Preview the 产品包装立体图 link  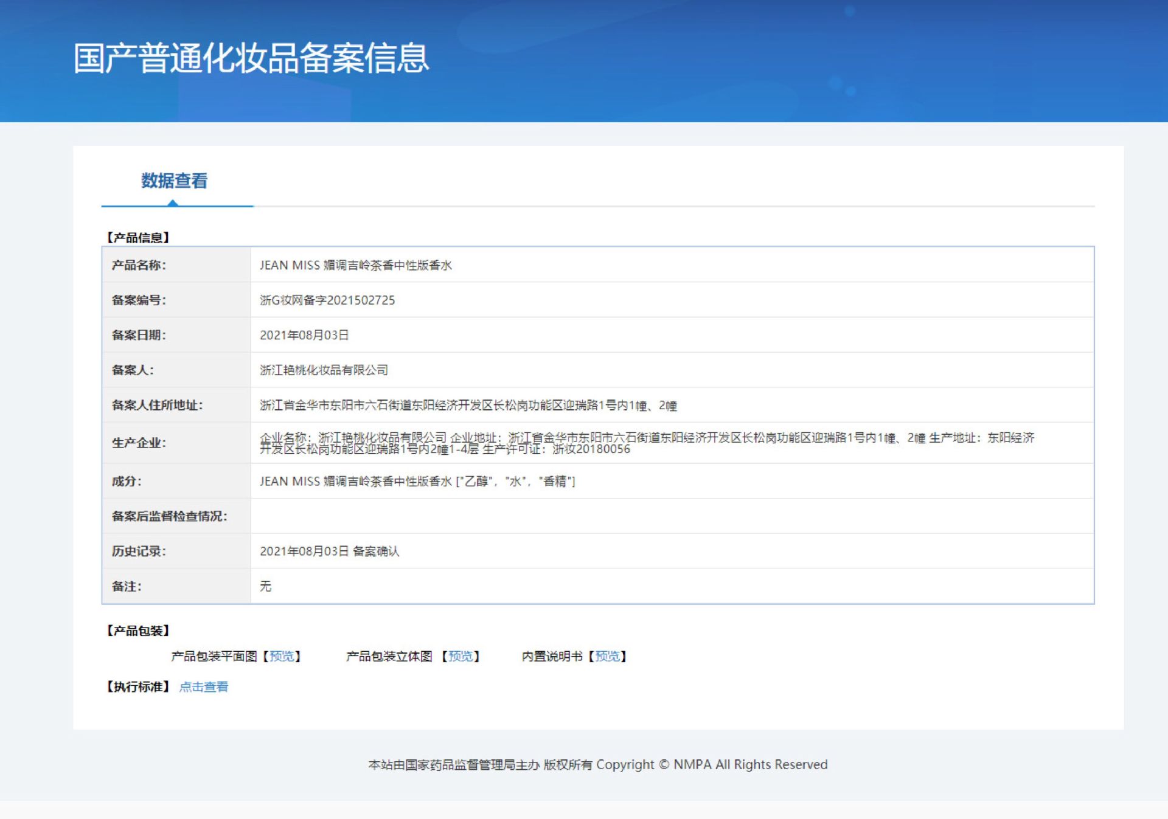click(461, 656)
